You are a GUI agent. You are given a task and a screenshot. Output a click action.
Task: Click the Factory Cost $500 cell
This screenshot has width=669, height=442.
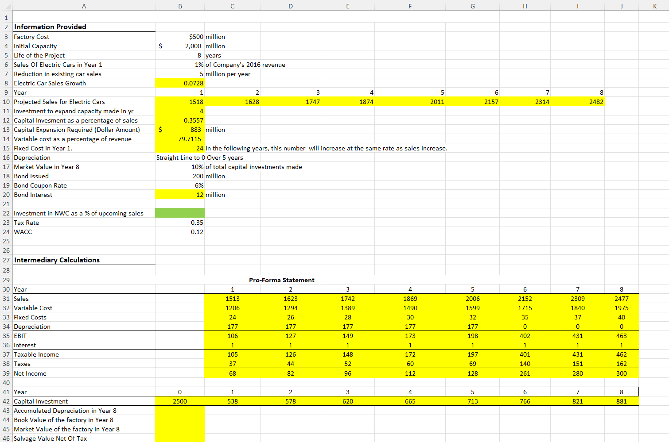tap(180, 37)
